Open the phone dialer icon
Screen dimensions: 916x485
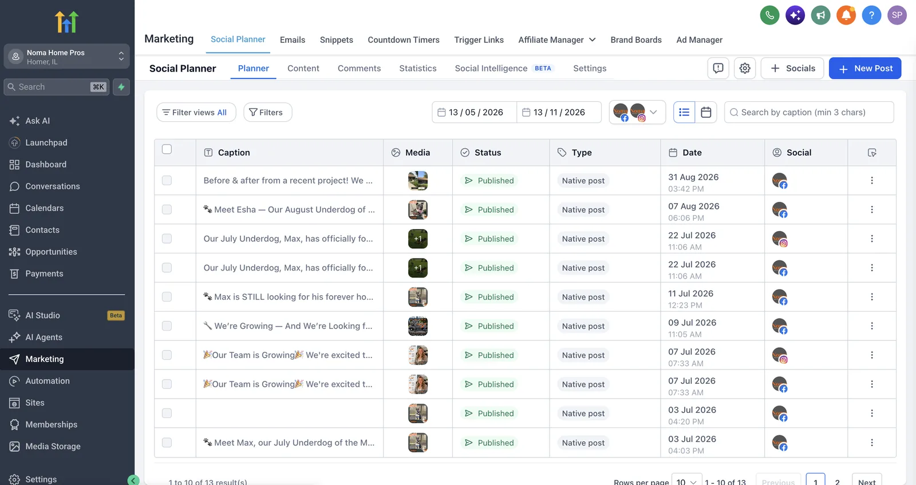(769, 15)
